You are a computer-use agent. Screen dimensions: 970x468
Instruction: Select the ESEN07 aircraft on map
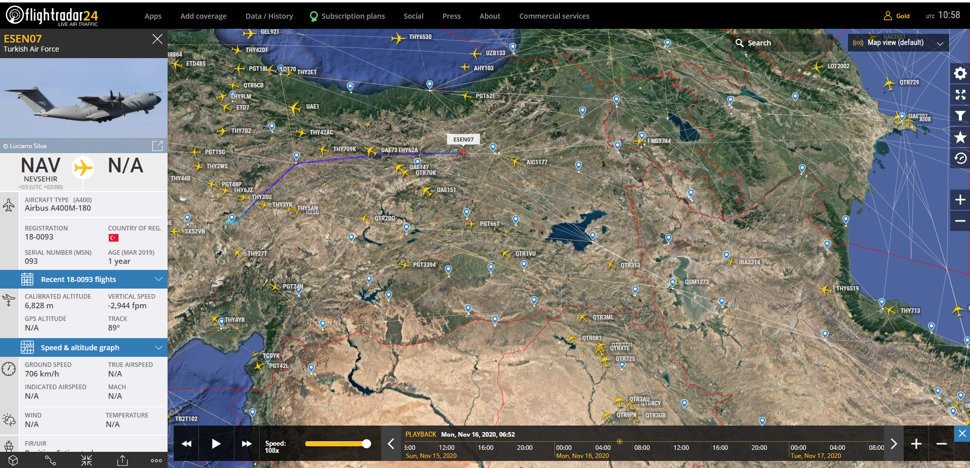click(463, 152)
